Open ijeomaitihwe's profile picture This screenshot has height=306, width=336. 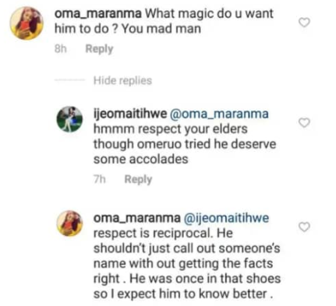tap(69, 119)
